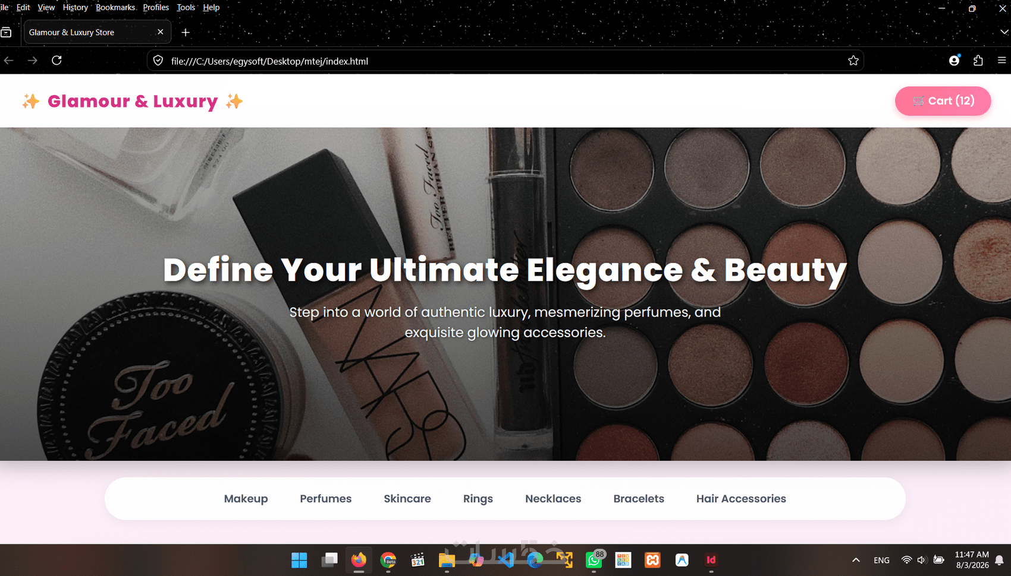Go to the Hair Accessories category
This screenshot has width=1011, height=576.
741,499
